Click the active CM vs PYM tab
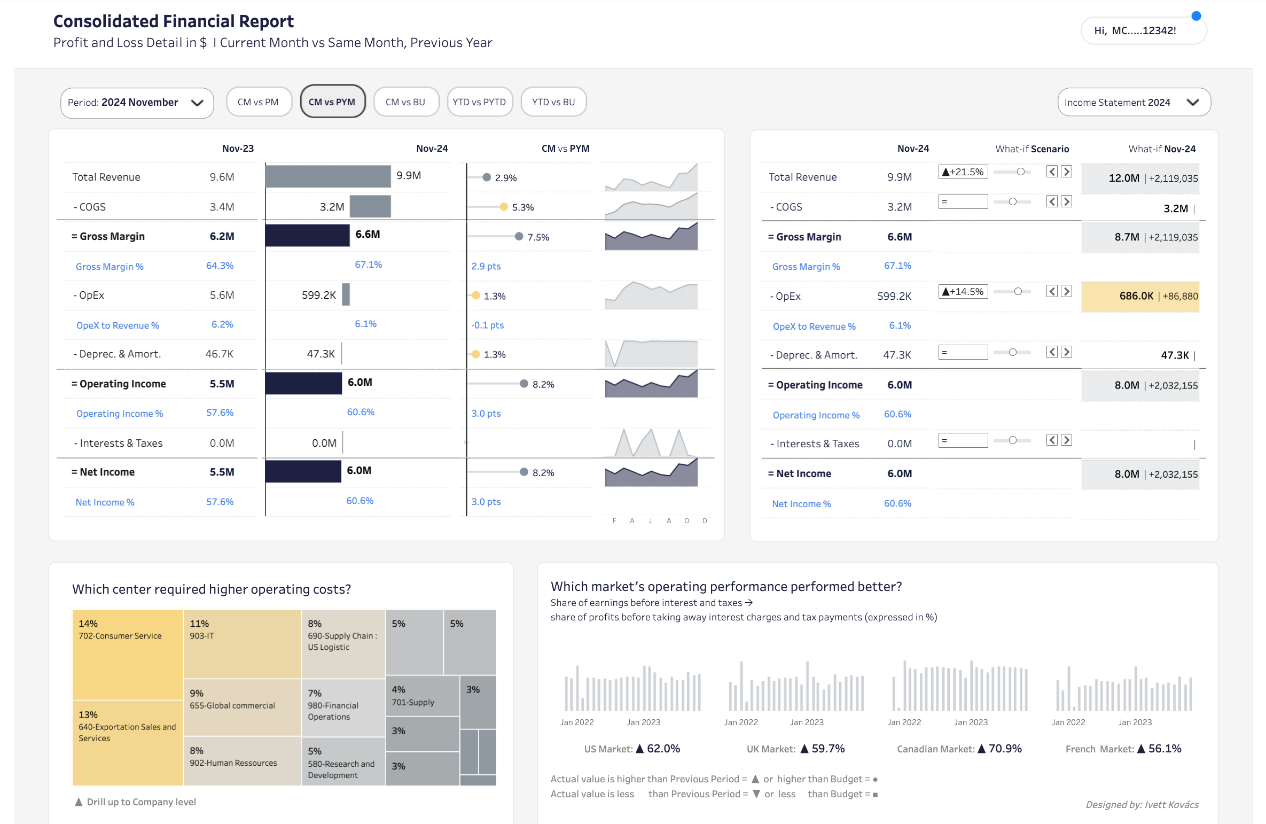Viewport: 1266px width, 824px height. coord(332,102)
